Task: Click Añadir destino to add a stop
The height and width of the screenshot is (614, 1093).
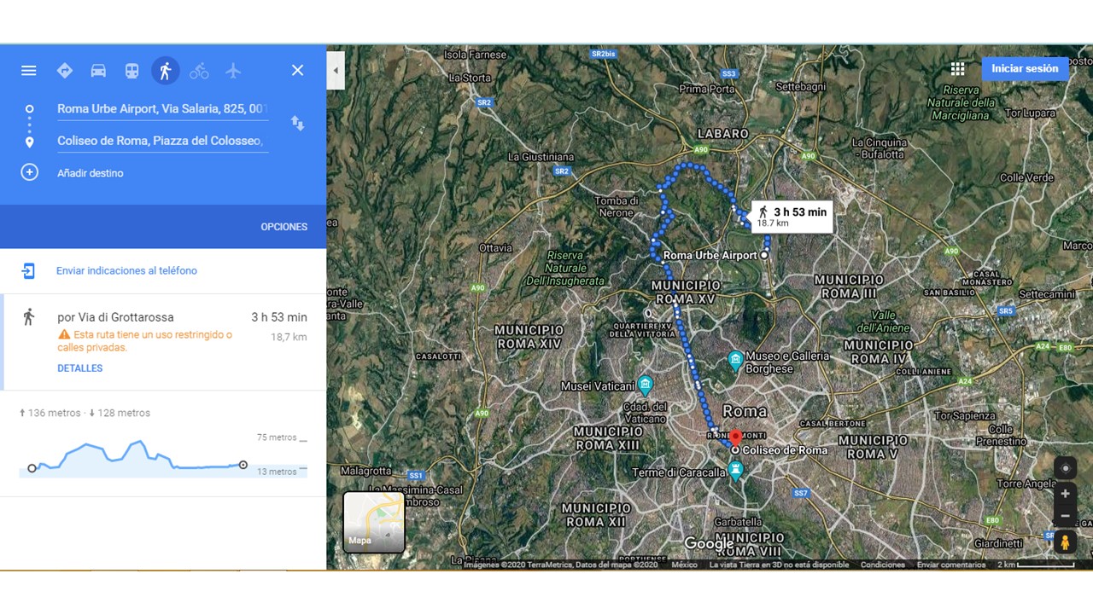Action: [x=91, y=173]
